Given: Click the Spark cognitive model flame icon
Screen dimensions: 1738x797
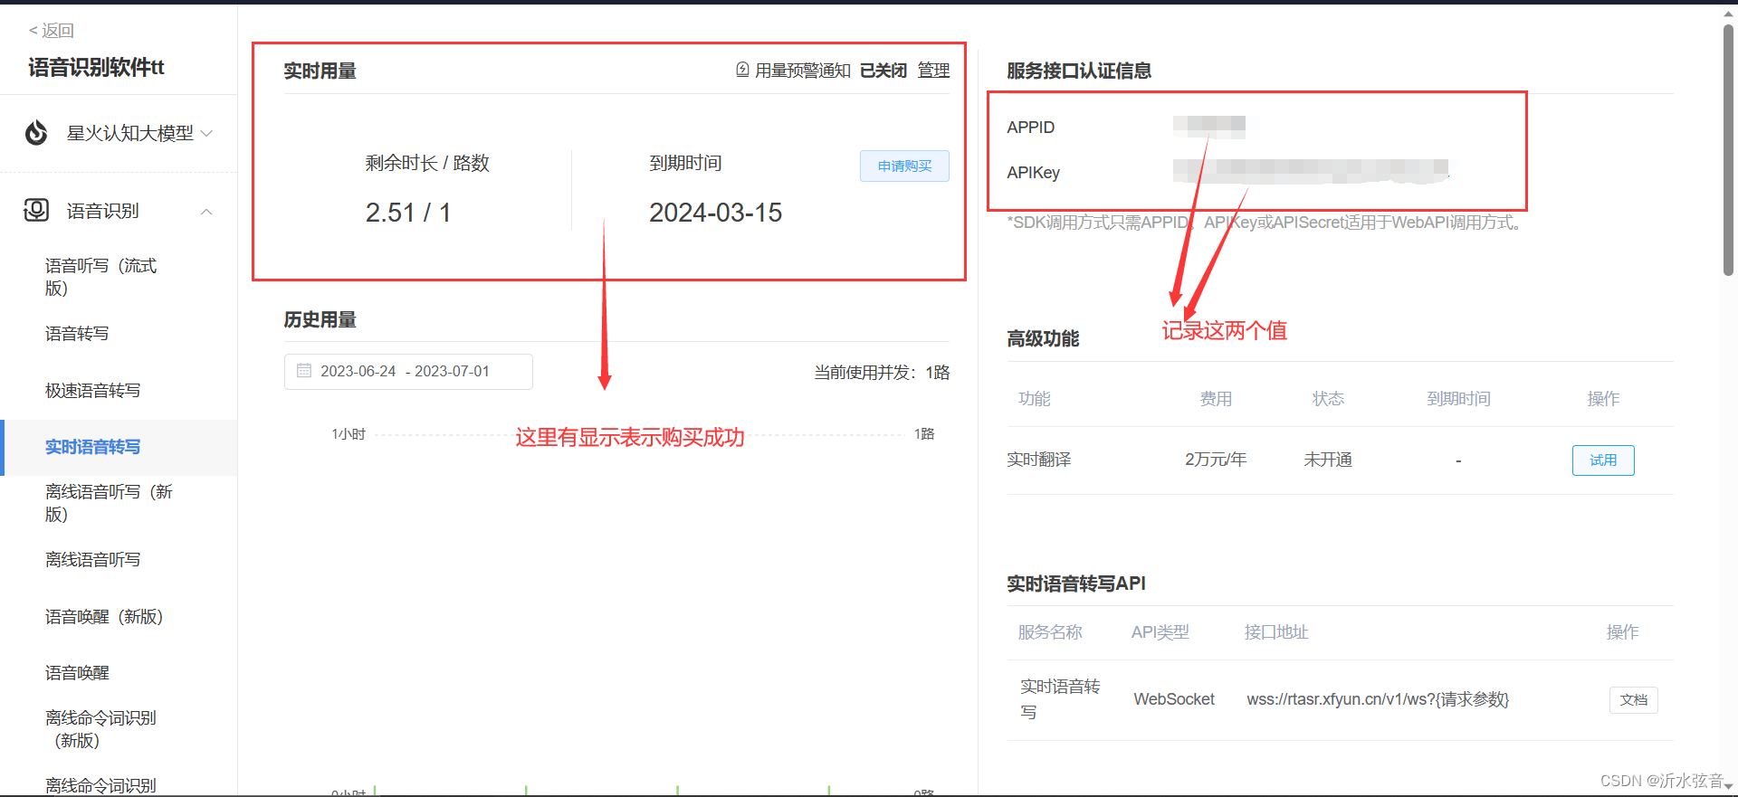Looking at the screenshot, I should [x=36, y=133].
